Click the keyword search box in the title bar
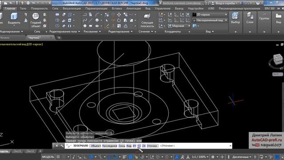284x160 pixels. tap(182, 3)
